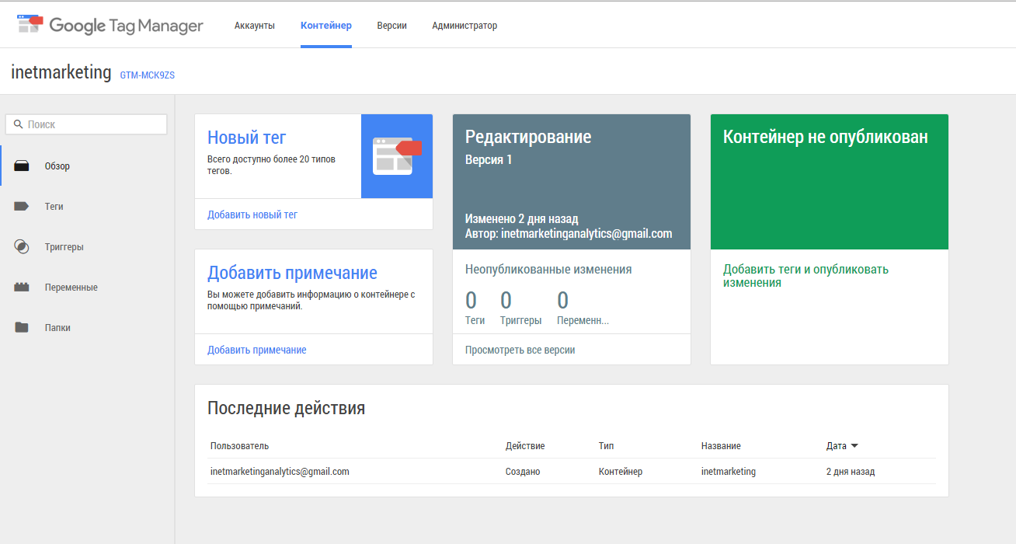Click Добавить примечание heading

pos(292,274)
